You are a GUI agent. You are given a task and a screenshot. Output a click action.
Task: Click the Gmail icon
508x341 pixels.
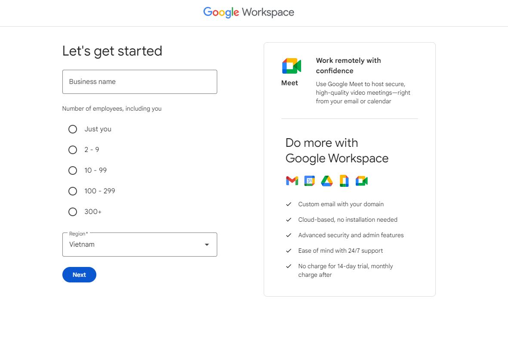[x=292, y=181]
